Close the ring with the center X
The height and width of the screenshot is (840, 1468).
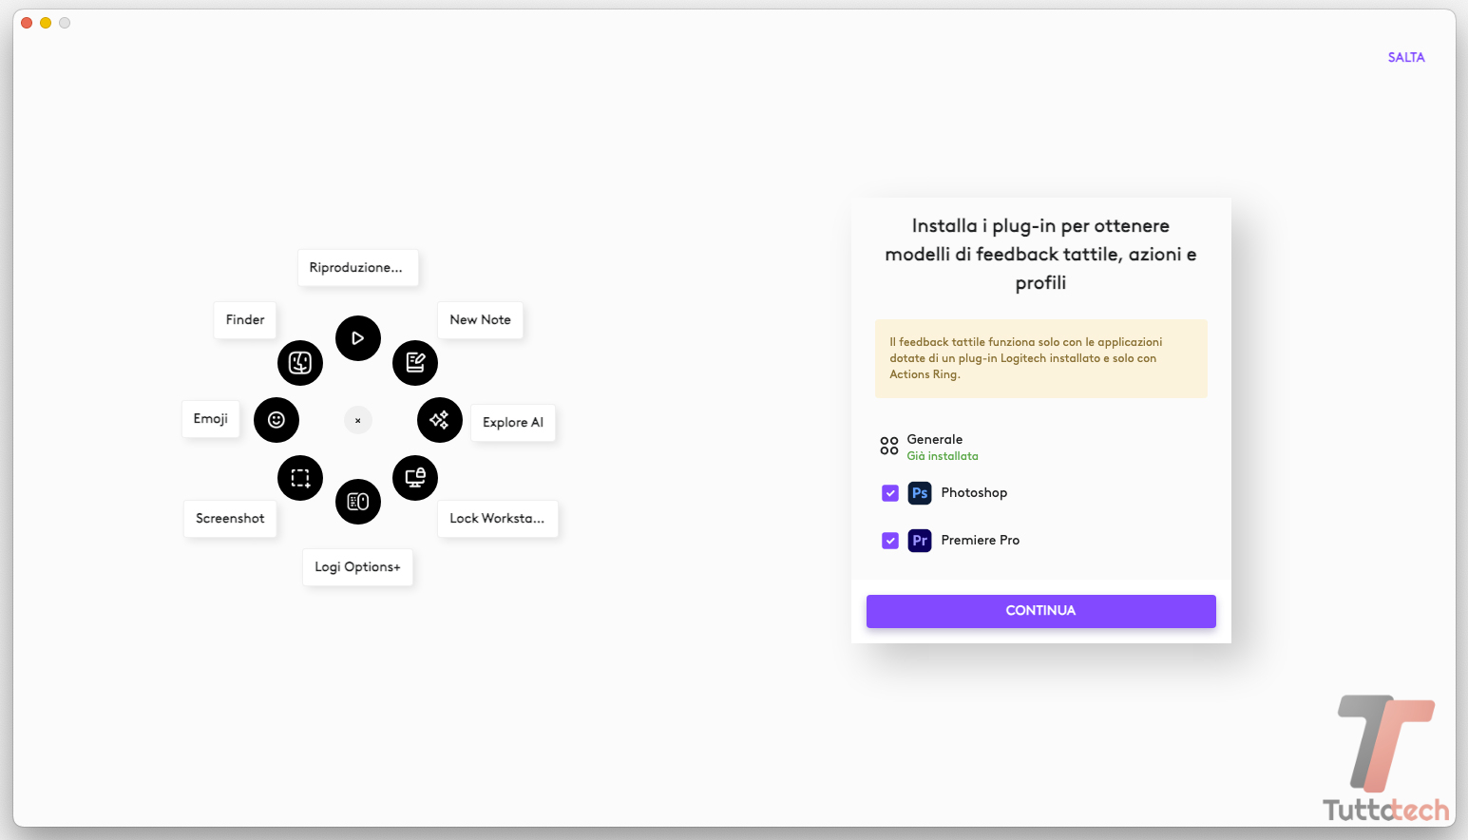pos(358,420)
